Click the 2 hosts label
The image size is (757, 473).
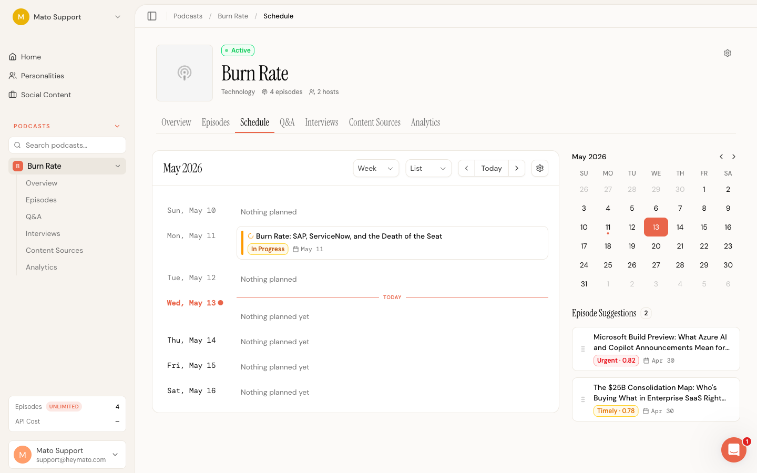324,92
